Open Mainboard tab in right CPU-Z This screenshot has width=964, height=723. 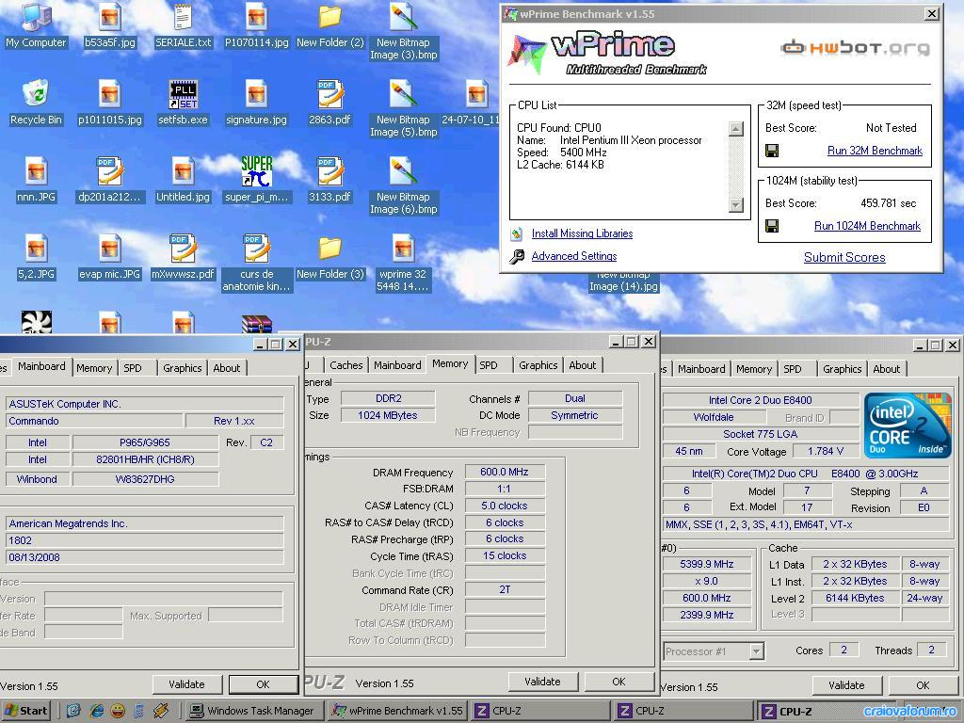(701, 369)
